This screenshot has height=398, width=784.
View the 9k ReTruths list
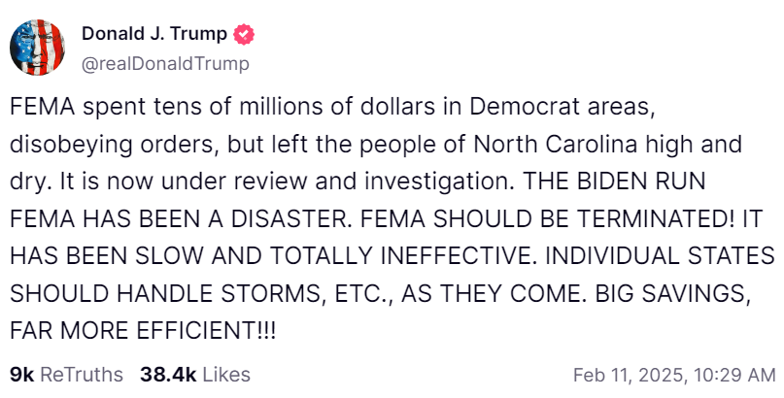[66, 374]
